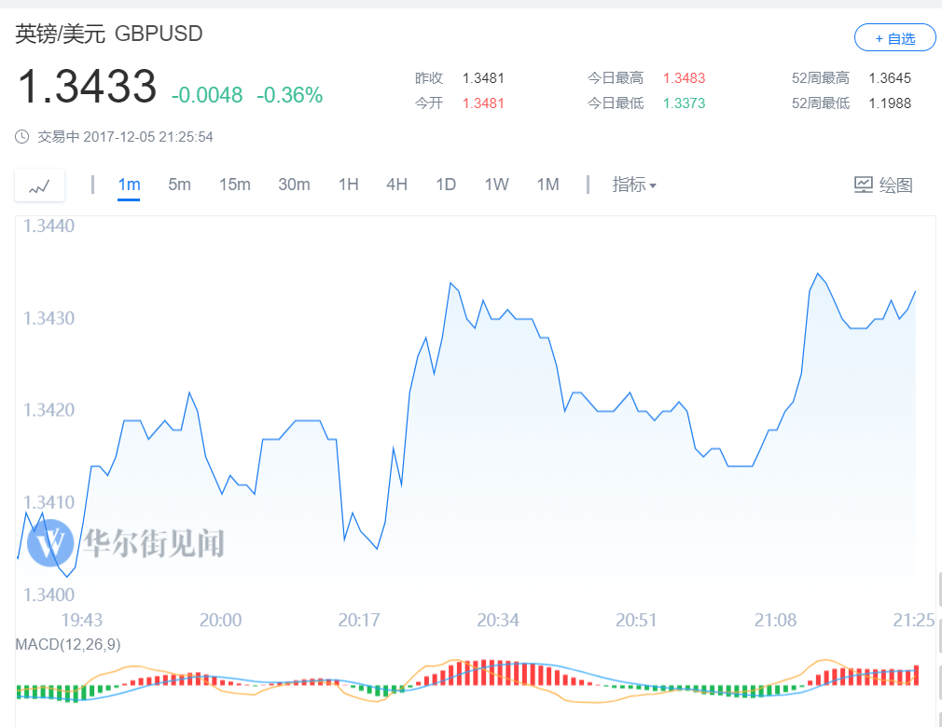The height and width of the screenshot is (727, 942).
Task: Click the 20:34 time axis label
Action: pyautogui.click(x=497, y=621)
